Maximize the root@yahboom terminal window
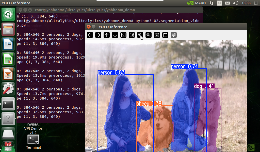This screenshot has height=152, width=260. tap(30, 10)
